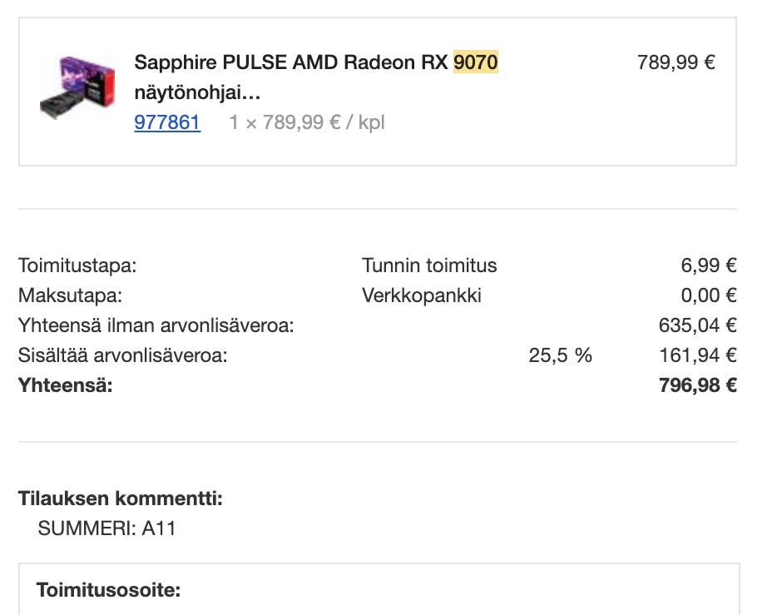The height and width of the screenshot is (615, 772).
Task: Click the "1 × 789,99 € / kpl" quantity text
Action: [x=306, y=123]
